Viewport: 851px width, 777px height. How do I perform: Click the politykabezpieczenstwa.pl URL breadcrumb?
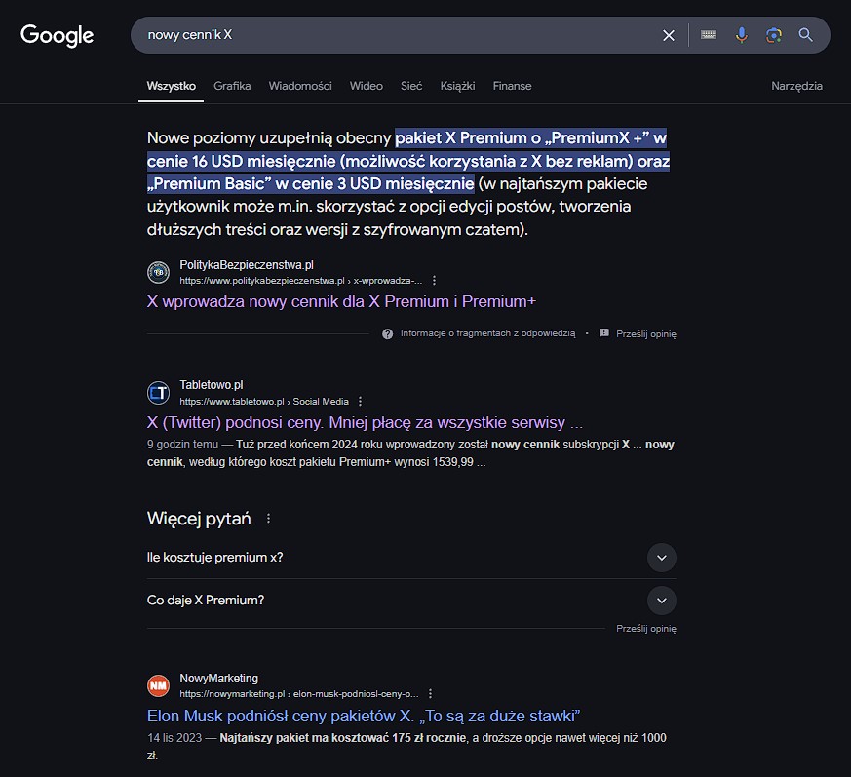click(x=300, y=280)
